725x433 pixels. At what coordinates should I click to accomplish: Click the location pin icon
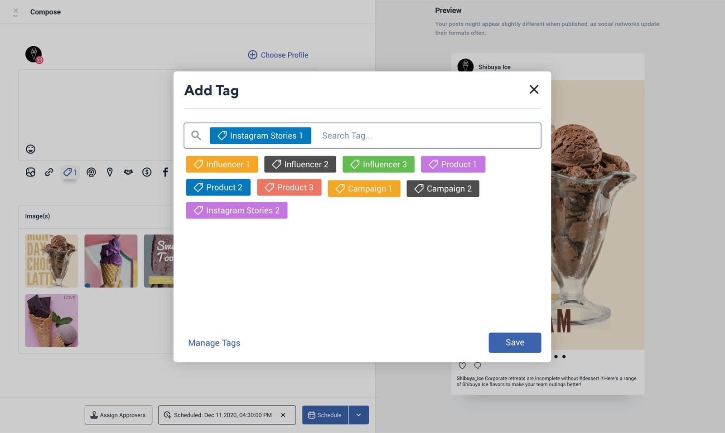[110, 172]
